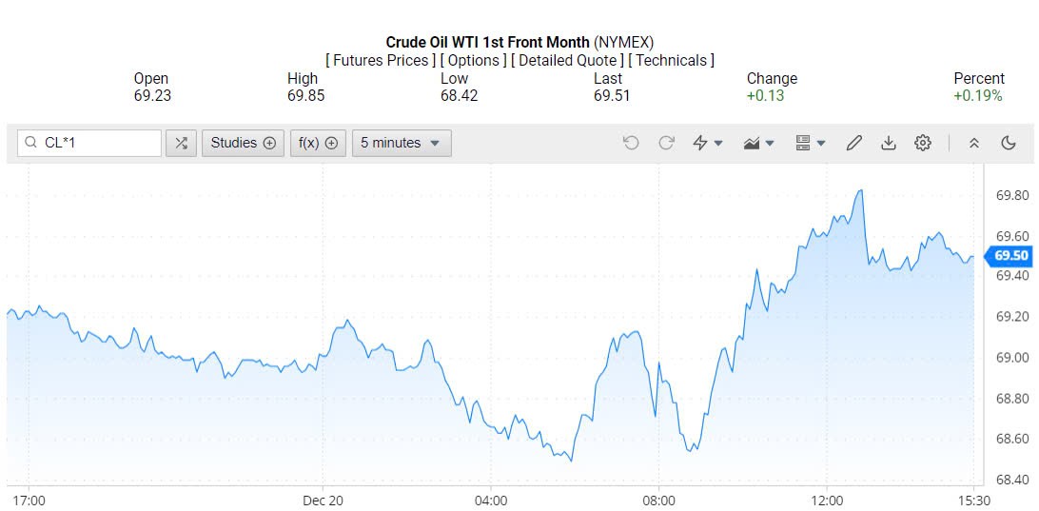The height and width of the screenshot is (511, 1039).
Task: Click the compare symbols shuffle icon
Action: point(181,143)
